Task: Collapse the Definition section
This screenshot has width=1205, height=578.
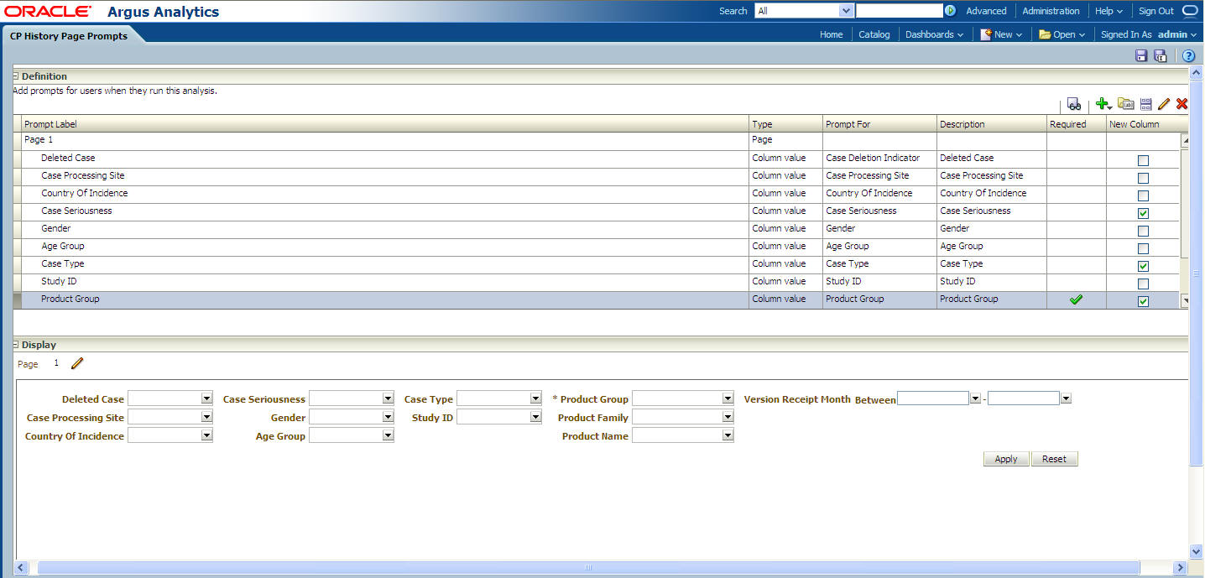Action: point(15,76)
